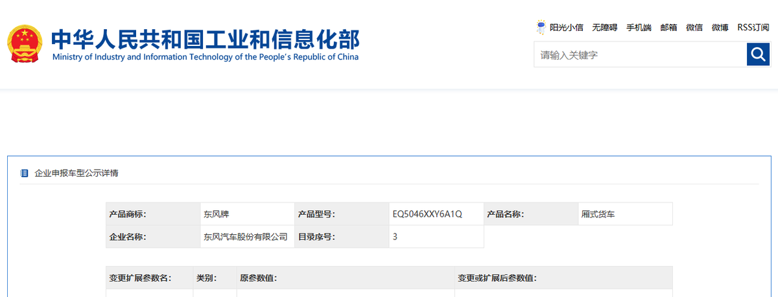This screenshot has height=297, width=778.
Task: Open the 微信 link
Action: click(x=694, y=28)
